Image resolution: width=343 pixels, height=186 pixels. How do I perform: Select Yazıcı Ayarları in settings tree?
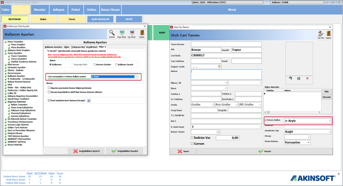click(x=15, y=53)
